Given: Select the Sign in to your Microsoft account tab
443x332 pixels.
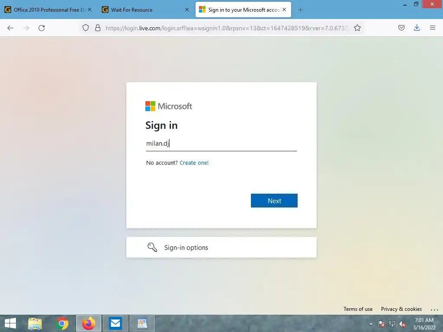Looking at the screenshot, I should point(243,10).
